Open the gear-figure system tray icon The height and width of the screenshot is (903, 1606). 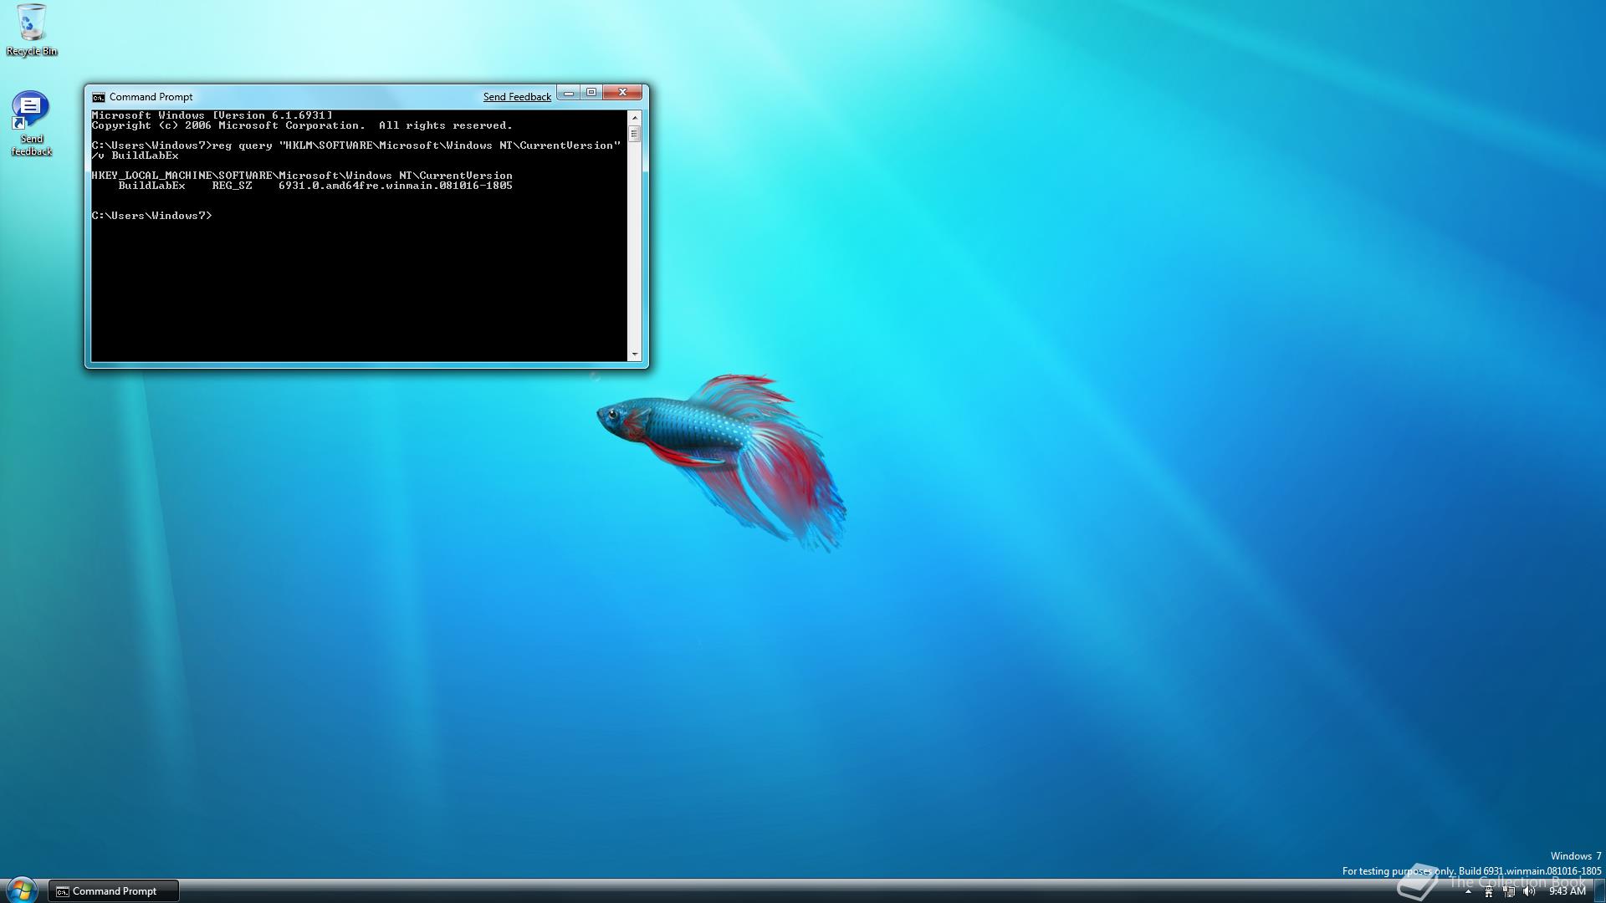tap(1488, 892)
